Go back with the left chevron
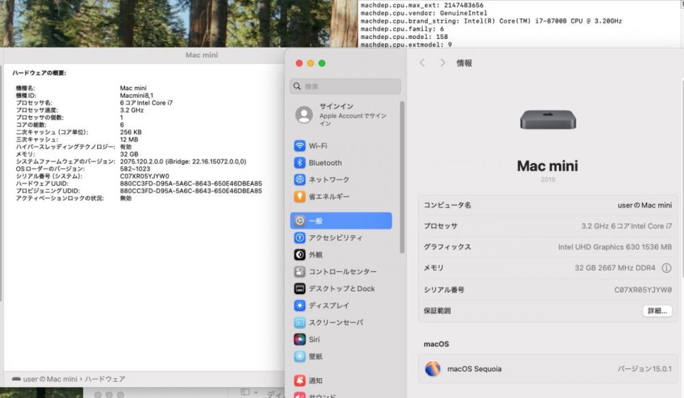Image resolution: width=684 pixels, height=398 pixels. [x=422, y=63]
